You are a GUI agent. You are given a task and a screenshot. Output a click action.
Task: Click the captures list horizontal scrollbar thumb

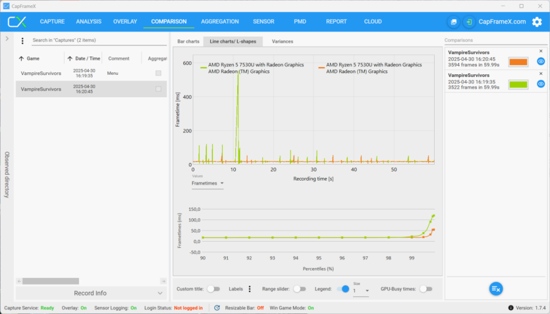[x=51, y=281]
